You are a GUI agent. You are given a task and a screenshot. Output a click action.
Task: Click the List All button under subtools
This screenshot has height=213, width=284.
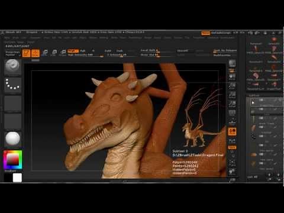coord(253,177)
